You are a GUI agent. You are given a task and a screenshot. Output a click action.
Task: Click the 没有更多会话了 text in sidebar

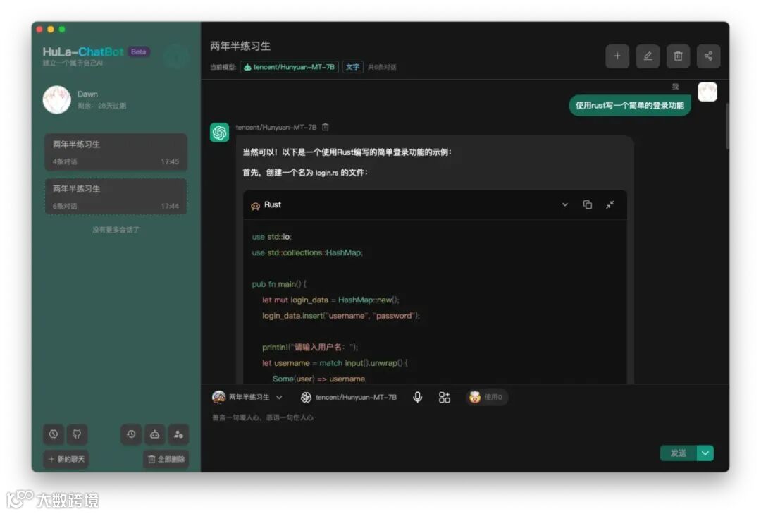tap(116, 230)
